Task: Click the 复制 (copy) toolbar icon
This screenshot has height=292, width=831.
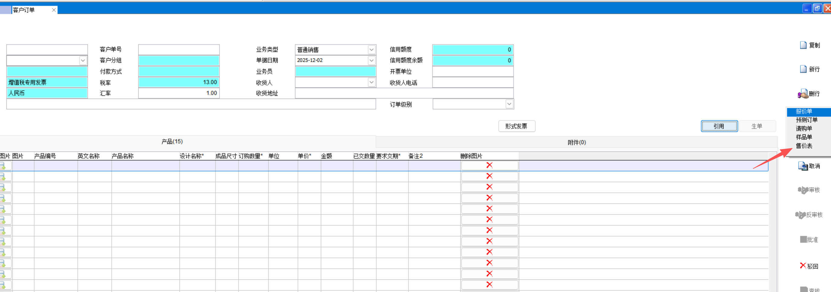Action: point(803,45)
